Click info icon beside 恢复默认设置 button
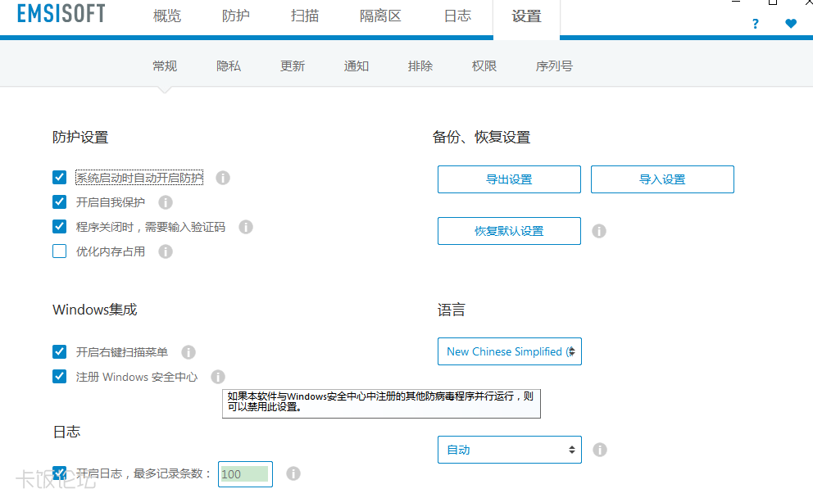Viewport: 813px width, 498px height. click(x=599, y=231)
